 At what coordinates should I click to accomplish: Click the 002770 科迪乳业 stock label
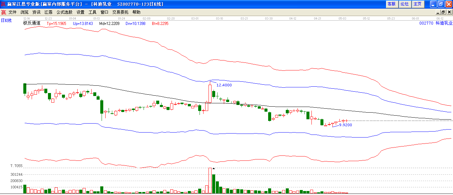pyautogui.click(x=436, y=23)
